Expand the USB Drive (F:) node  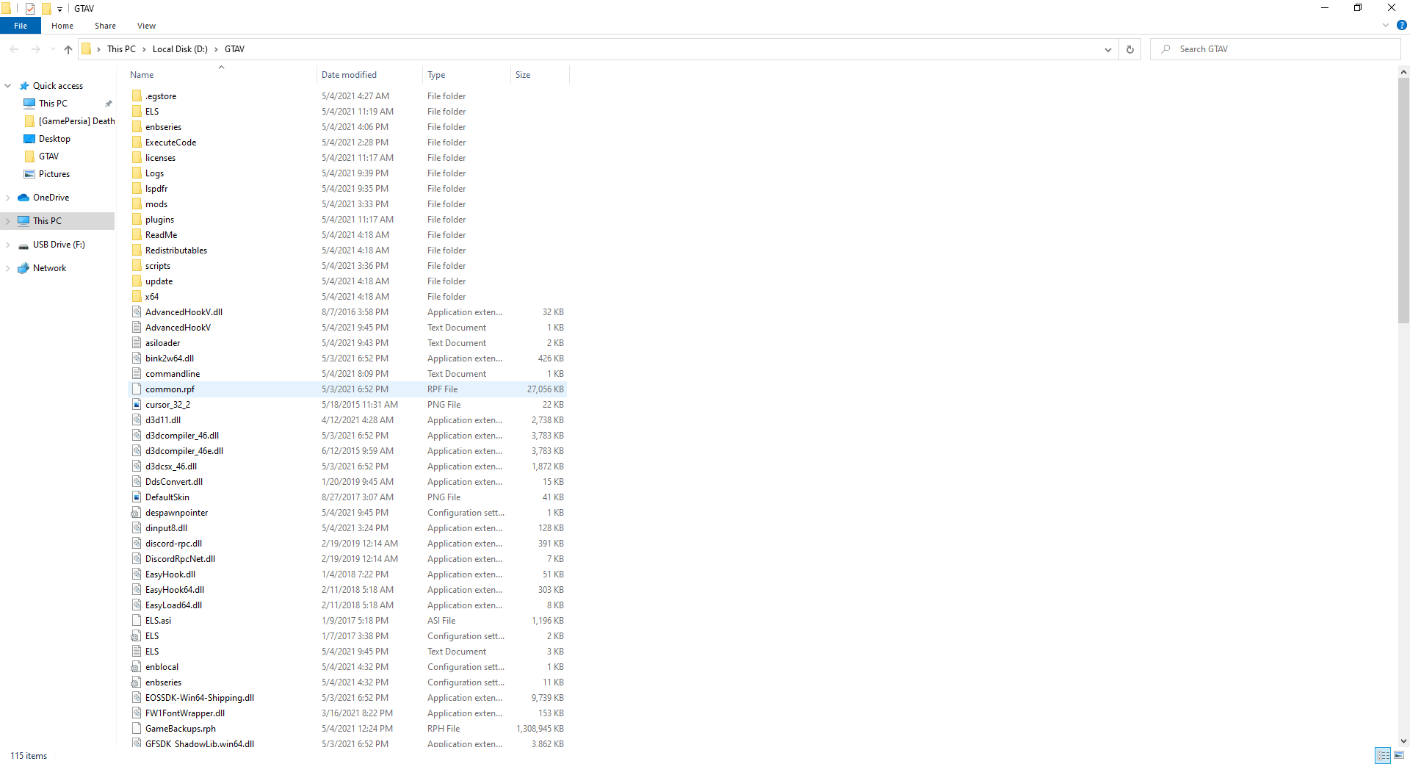tap(8, 245)
